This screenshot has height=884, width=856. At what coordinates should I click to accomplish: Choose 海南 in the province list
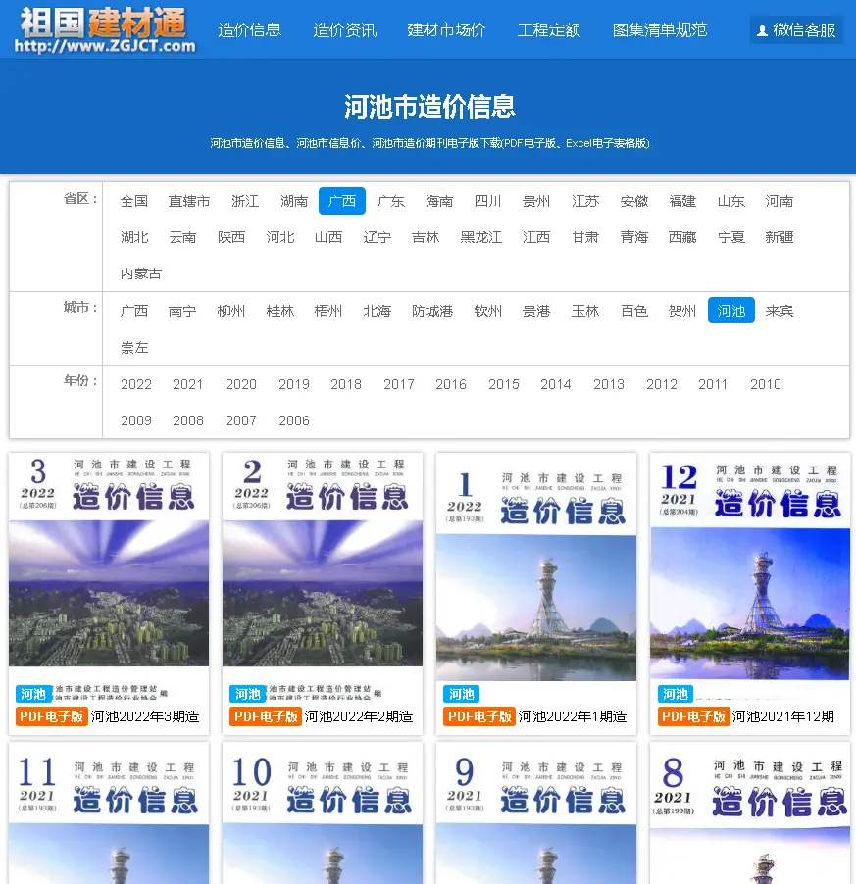tap(439, 201)
